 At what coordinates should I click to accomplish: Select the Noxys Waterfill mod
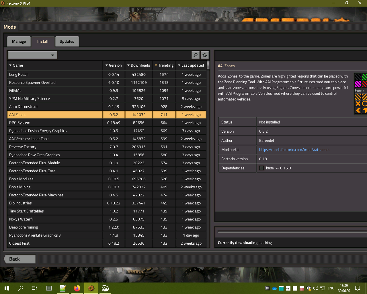click(x=107, y=219)
